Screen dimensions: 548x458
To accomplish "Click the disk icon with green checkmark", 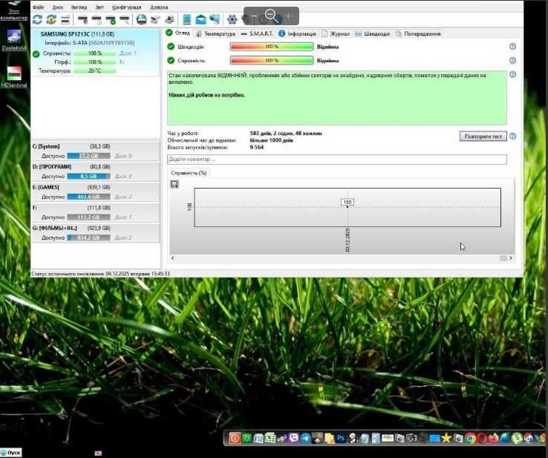I will tap(111, 19).
